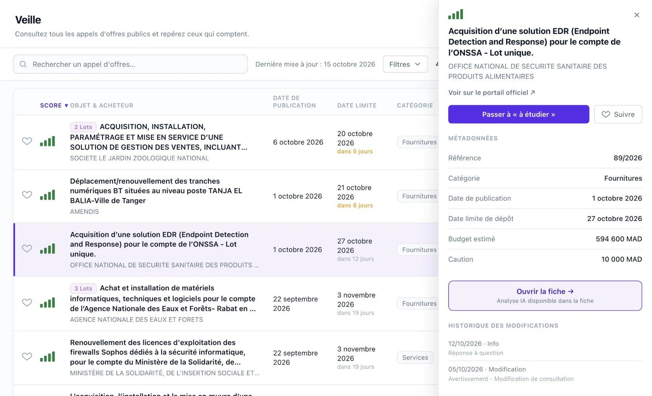Click the Suivre button
The width and height of the screenshot is (652, 396).
coord(618,114)
